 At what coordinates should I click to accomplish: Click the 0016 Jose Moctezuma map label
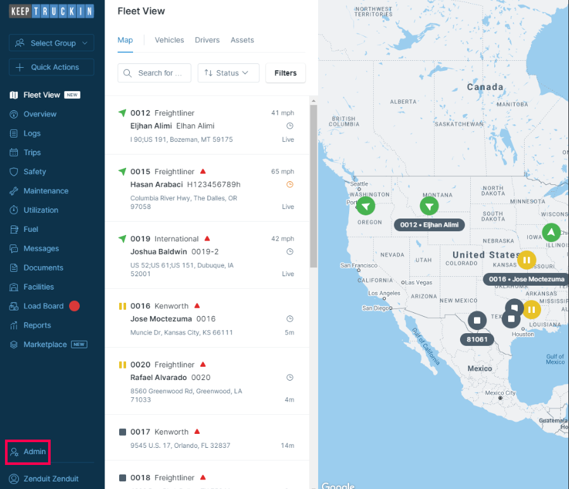click(x=527, y=279)
